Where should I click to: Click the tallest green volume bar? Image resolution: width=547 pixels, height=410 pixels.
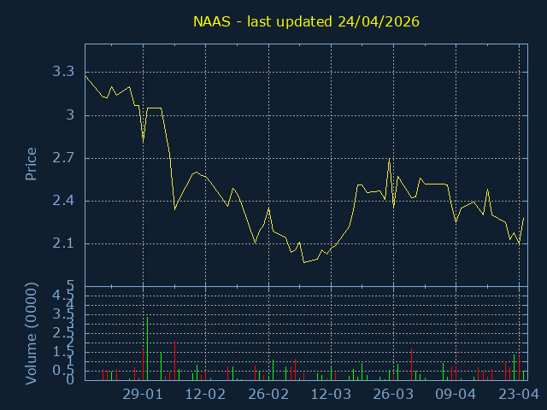(x=147, y=348)
